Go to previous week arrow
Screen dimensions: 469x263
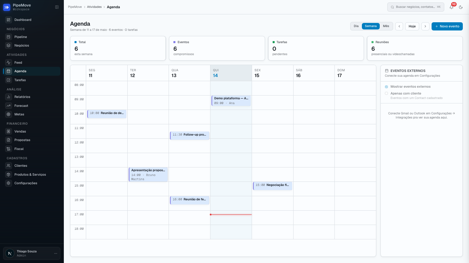pos(399,26)
